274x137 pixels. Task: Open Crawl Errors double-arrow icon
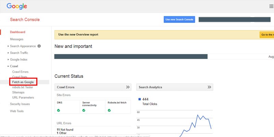point(128,87)
